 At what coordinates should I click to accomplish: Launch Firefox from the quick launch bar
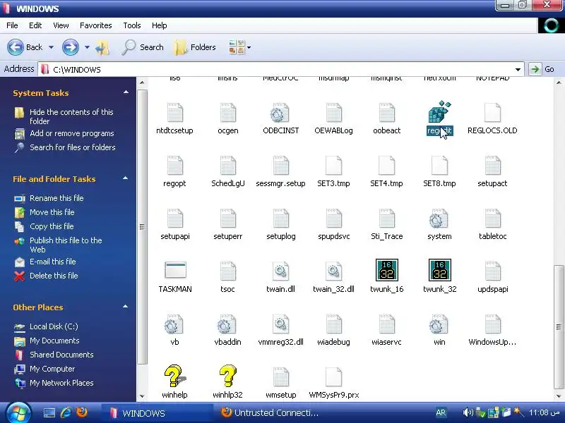pos(82,412)
